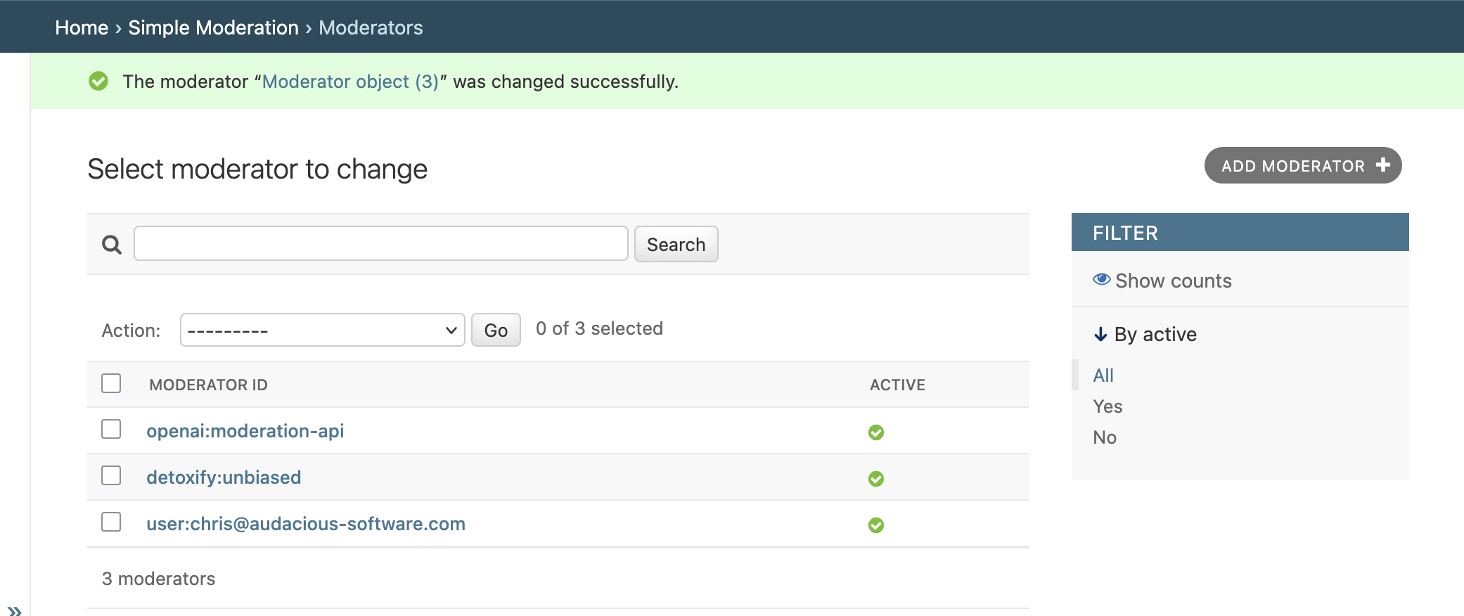Sort by Moderator ID column header
This screenshot has width=1464, height=616.
point(208,385)
